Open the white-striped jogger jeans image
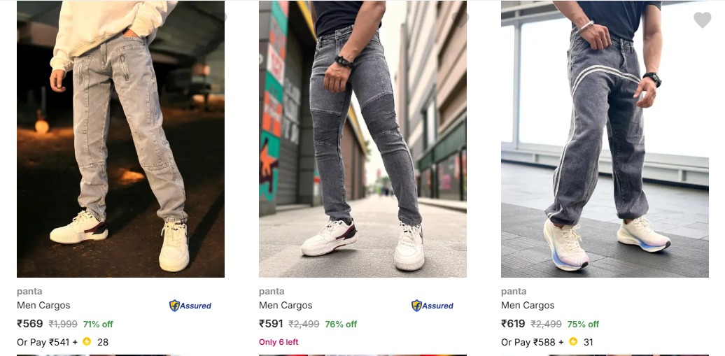Screen dimensions: 725x356 tap(605, 138)
